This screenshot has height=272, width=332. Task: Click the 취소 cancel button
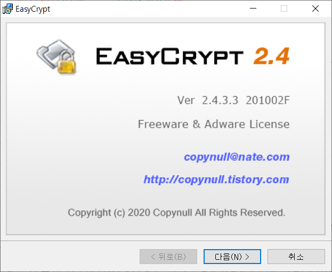296,257
